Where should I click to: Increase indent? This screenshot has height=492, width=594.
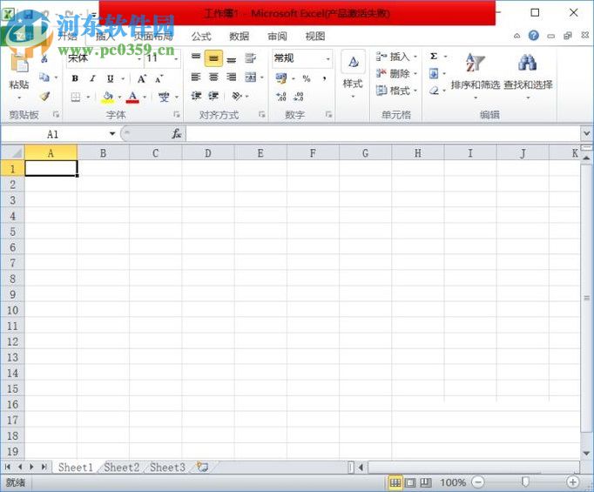point(213,96)
